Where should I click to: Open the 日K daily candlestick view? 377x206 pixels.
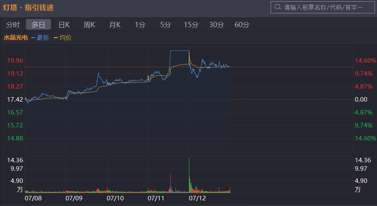64,25
